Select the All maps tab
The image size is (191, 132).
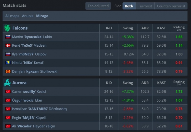click(12, 16)
